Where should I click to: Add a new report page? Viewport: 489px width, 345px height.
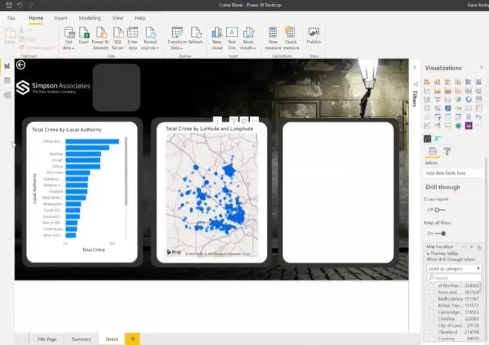[x=132, y=339]
